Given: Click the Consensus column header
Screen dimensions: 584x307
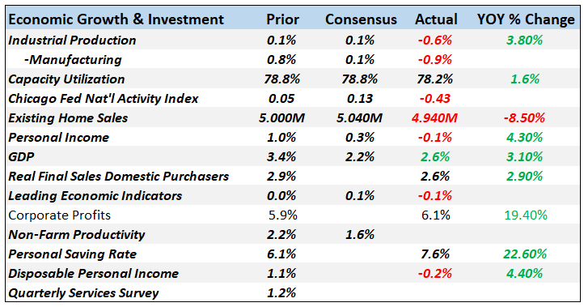Looking at the screenshot, I should 361,19.
